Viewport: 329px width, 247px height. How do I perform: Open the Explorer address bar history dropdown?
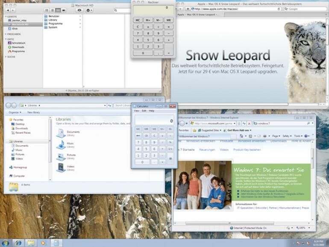pos(105,106)
